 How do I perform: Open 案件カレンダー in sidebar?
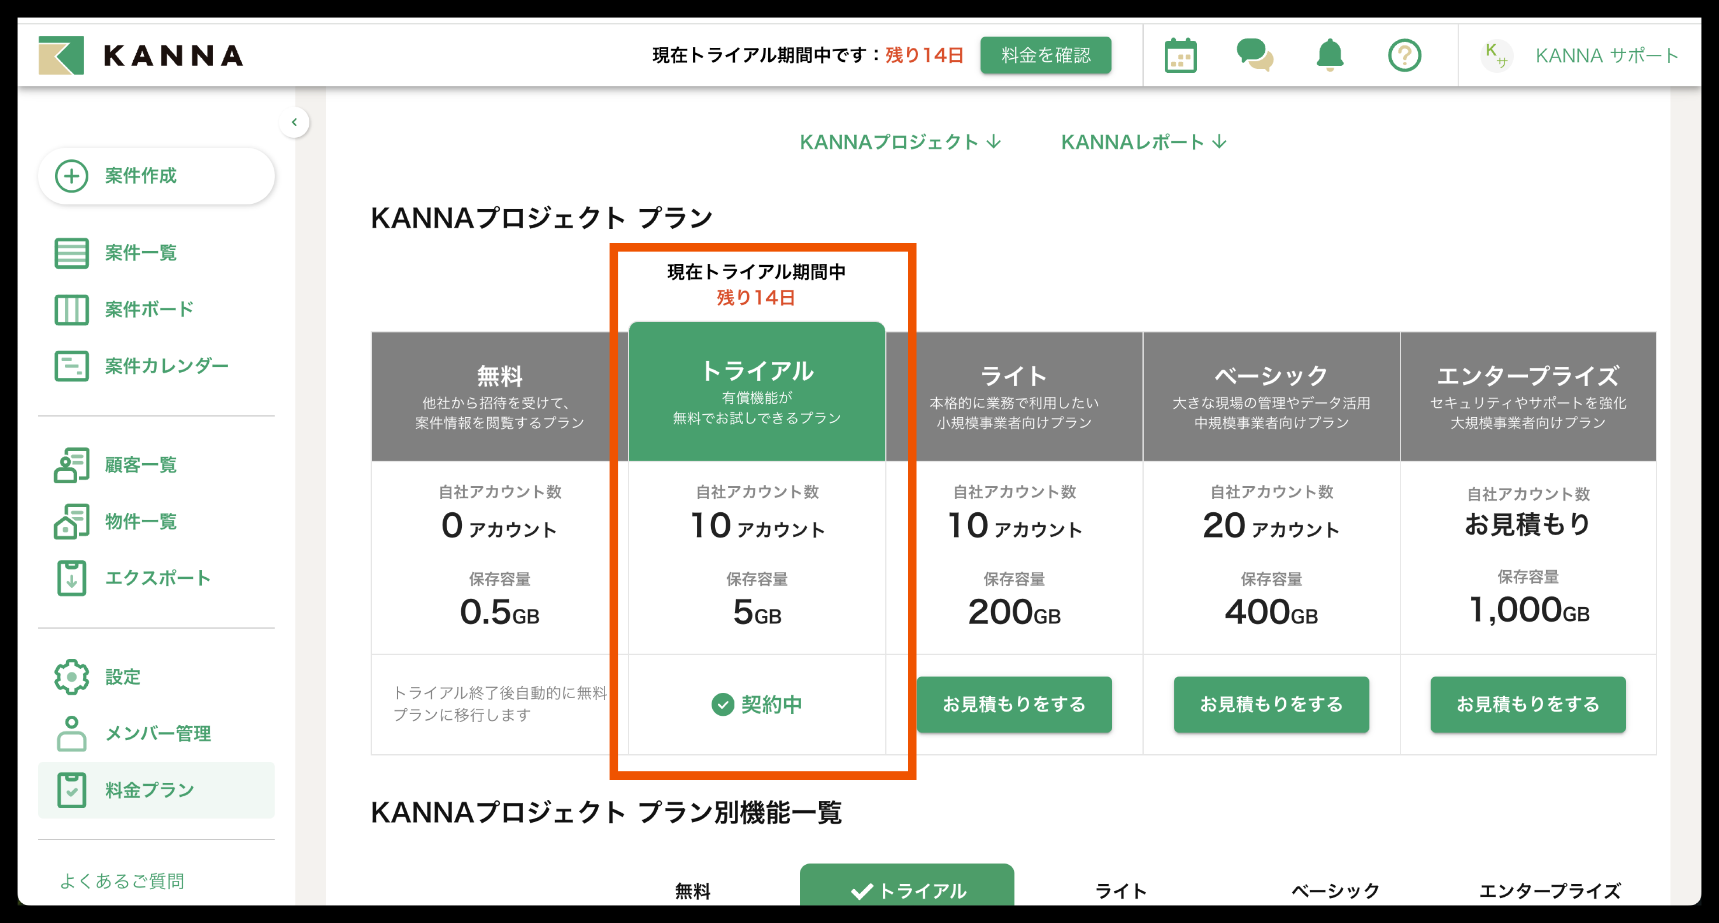point(165,366)
